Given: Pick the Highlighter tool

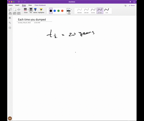Looking at the screenshot, I should tap(41, 10).
